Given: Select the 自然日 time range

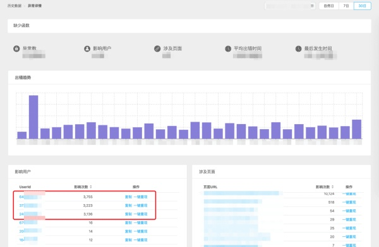Looking at the screenshot, I should coord(328,6).
